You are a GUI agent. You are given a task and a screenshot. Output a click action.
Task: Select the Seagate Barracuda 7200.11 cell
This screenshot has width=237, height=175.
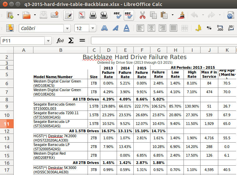click(x=61, y=115)
